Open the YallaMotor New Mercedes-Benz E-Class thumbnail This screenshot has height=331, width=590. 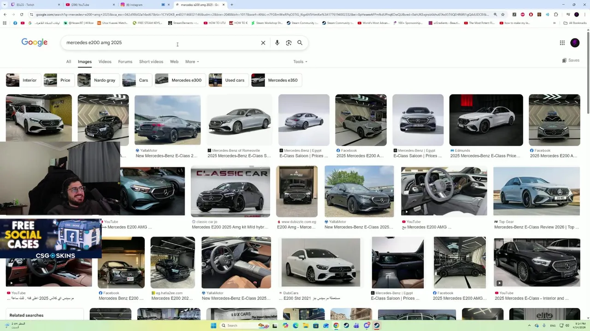point(167,120)
